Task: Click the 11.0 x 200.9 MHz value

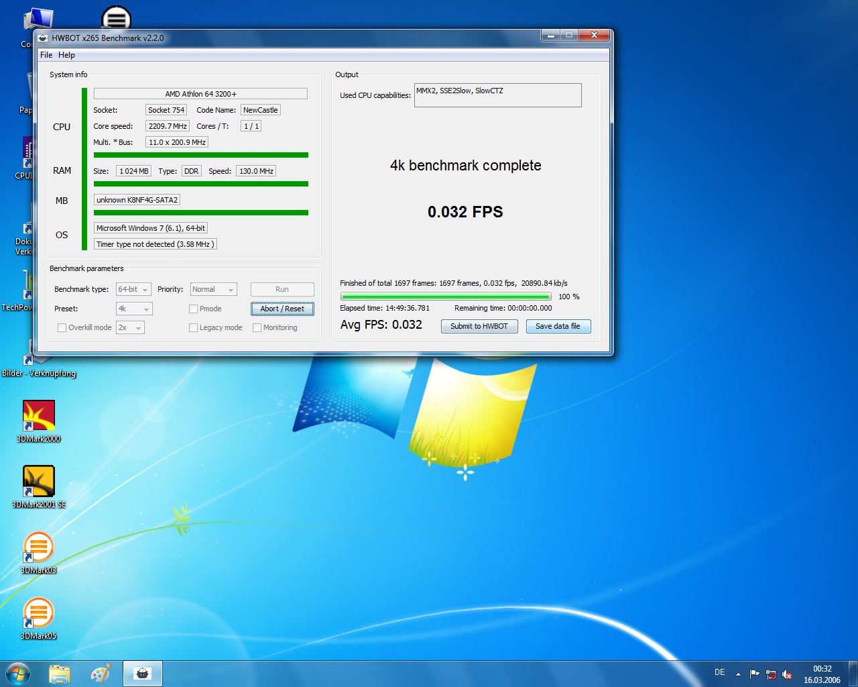Action: 177,142
